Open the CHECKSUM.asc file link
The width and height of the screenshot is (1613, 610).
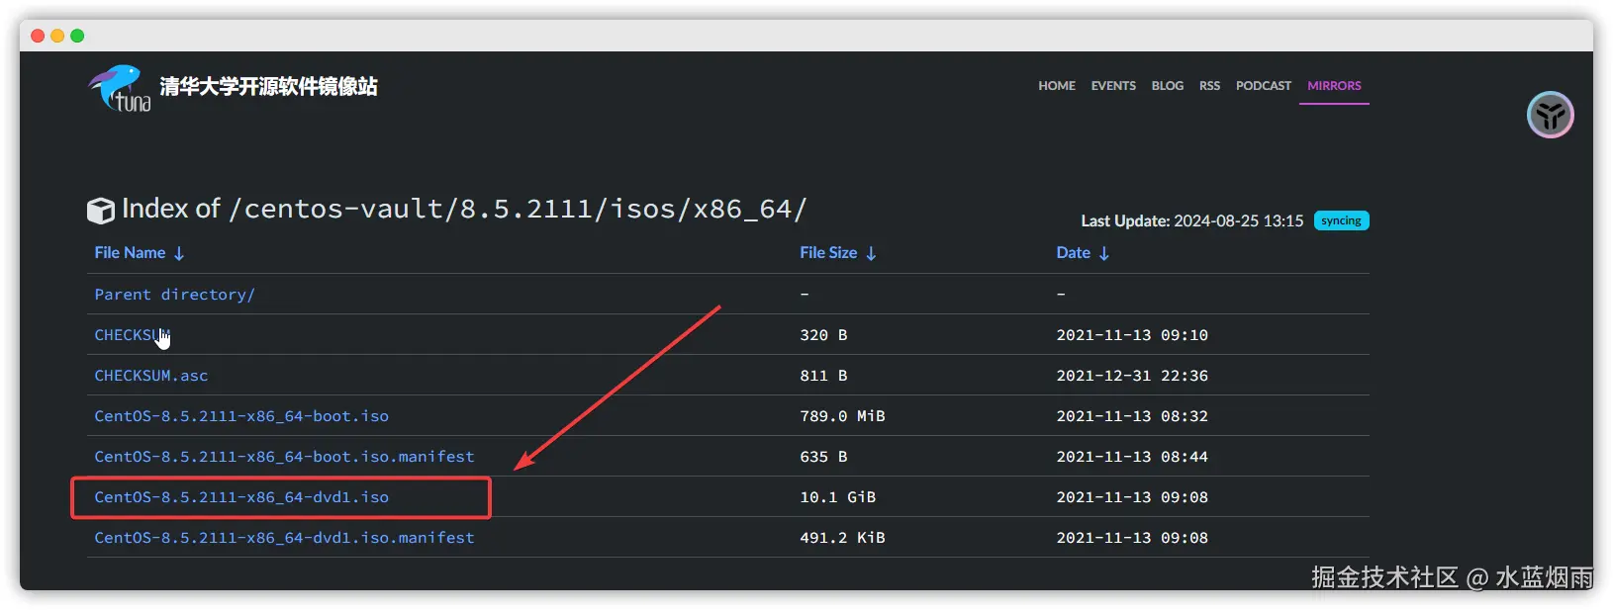(150, 376)
